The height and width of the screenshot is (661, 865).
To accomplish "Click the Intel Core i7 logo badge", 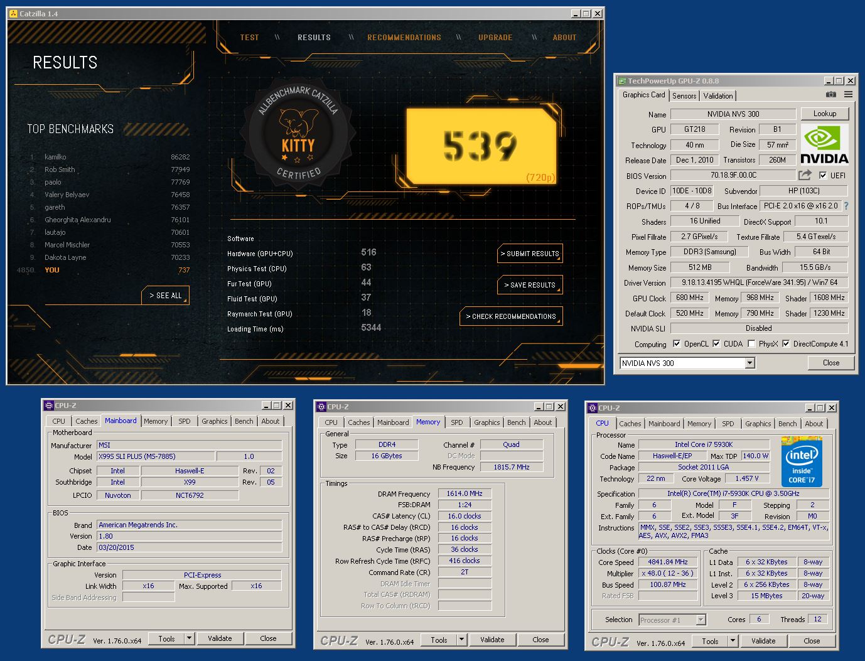I will 802,462.
